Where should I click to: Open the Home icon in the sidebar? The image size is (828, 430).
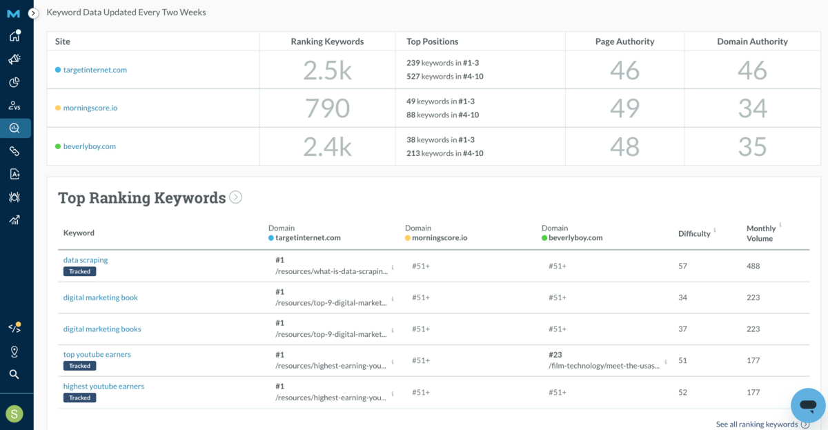[14, 36]
